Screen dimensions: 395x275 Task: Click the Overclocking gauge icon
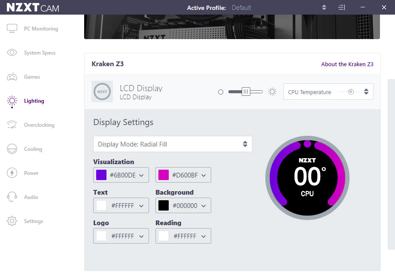12,125
